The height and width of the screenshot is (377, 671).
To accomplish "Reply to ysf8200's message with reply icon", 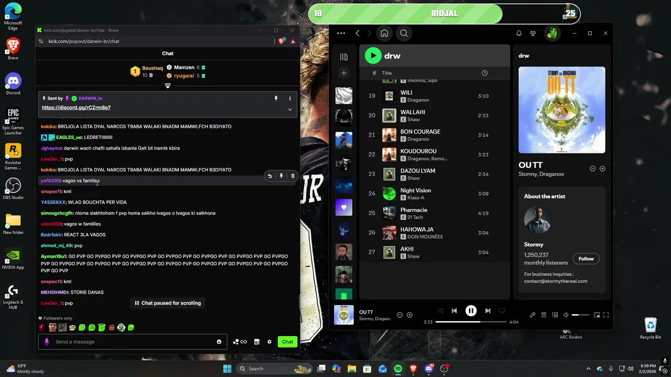I will [269, 176].
